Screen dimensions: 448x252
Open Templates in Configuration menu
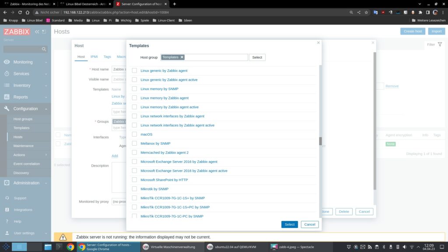pyautogui.click(x=21, y=128)
